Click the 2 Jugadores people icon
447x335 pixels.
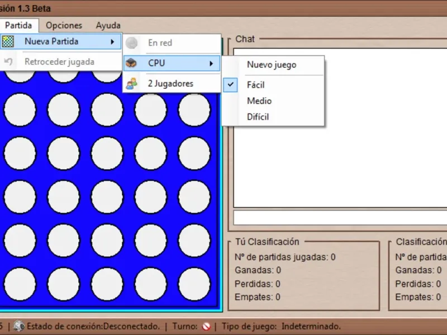(131, 83)
